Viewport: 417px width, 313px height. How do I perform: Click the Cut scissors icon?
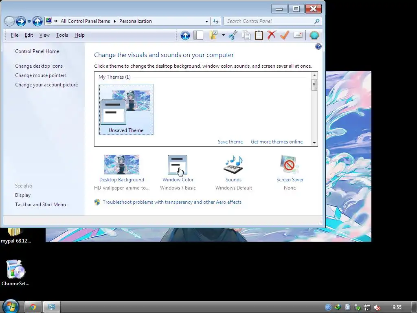pyautogui.click(x=233, y=35)
